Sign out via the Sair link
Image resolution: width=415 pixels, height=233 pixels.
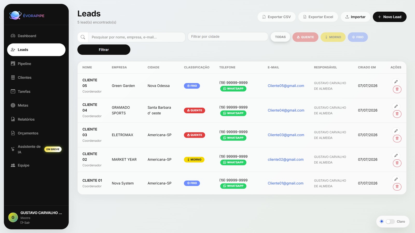coord(25,223)
